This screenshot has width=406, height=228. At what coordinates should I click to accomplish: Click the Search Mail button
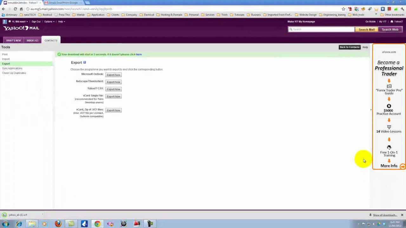click(x=367, y=29)
